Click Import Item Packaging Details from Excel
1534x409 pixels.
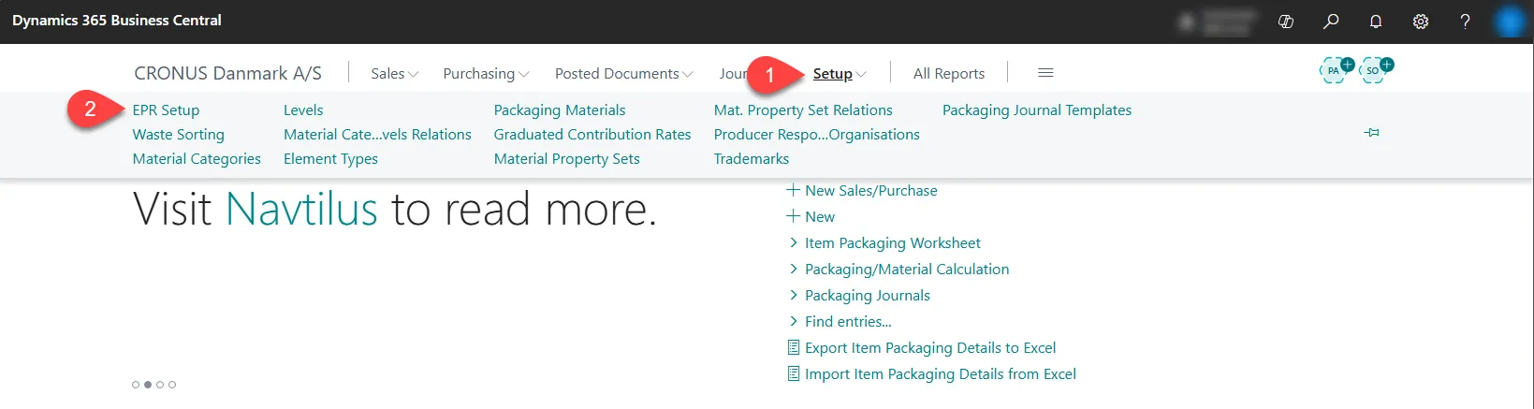coord(941,373)
